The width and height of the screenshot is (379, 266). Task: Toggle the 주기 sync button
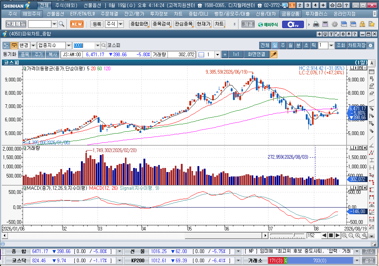[38, 54]
